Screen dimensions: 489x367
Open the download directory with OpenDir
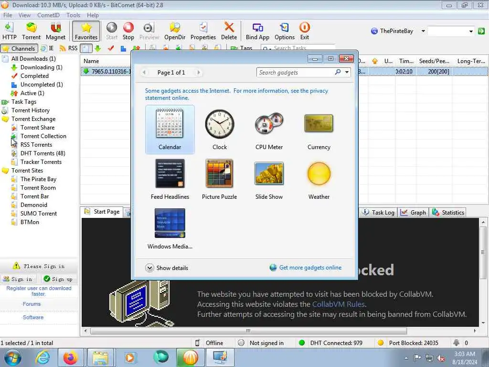pyautogui.click(x=175, y=31)
